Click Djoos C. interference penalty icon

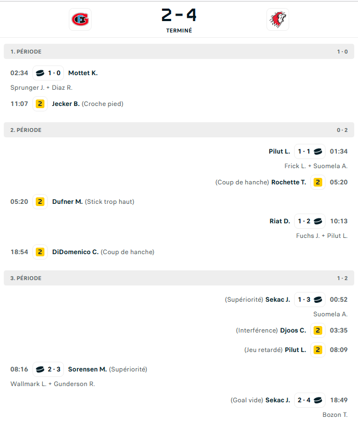pos(318,330)
